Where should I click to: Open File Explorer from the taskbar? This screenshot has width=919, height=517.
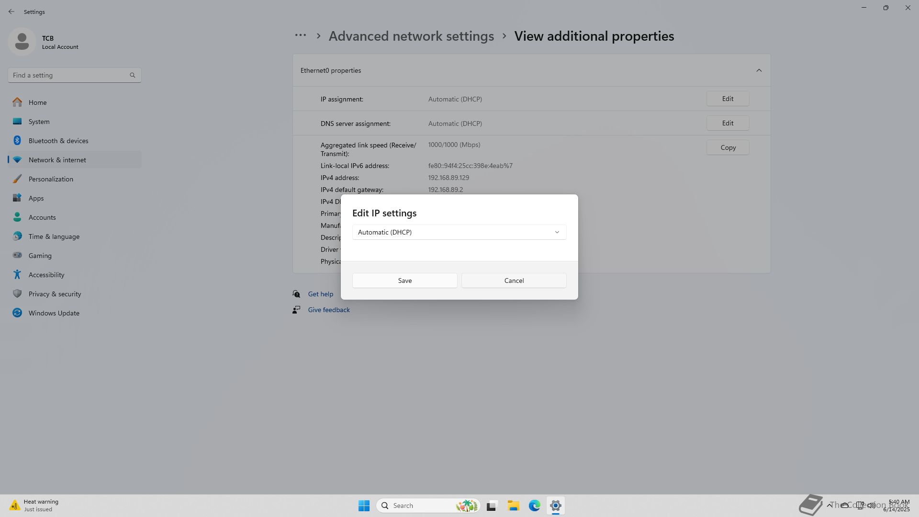coord(513,506)
